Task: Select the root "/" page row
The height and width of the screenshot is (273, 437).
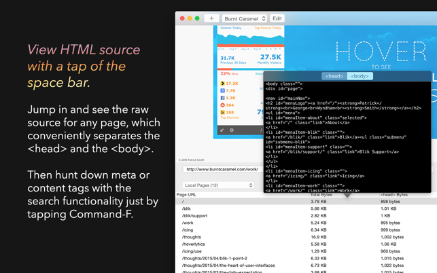Action: [307, 202]
